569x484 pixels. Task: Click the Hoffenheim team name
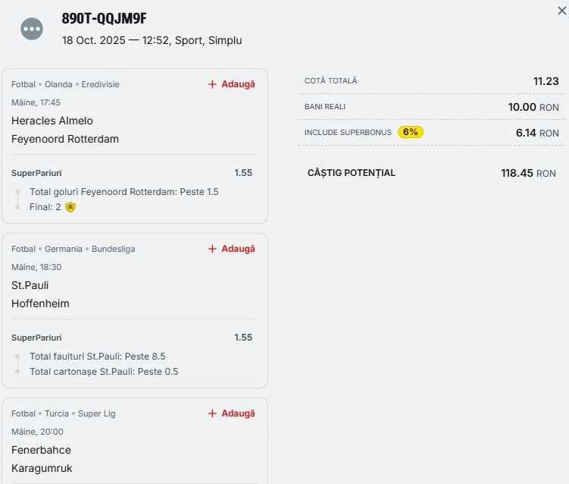coord(40,303)
